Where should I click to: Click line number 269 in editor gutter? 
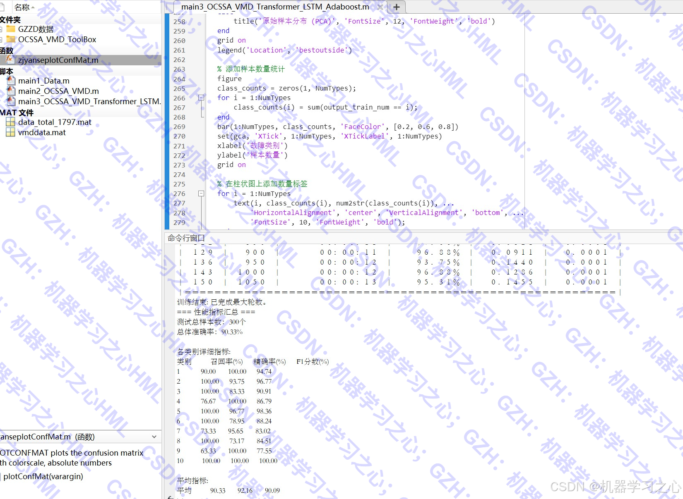179,127
